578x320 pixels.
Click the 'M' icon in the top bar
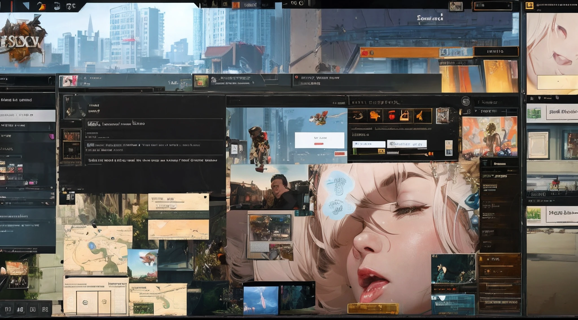tap(294, 3)
